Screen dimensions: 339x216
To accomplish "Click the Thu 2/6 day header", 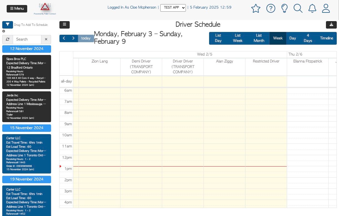I will (295, 54).
